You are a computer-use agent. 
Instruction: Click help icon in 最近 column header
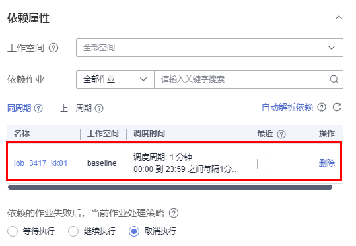pos(281,134)
